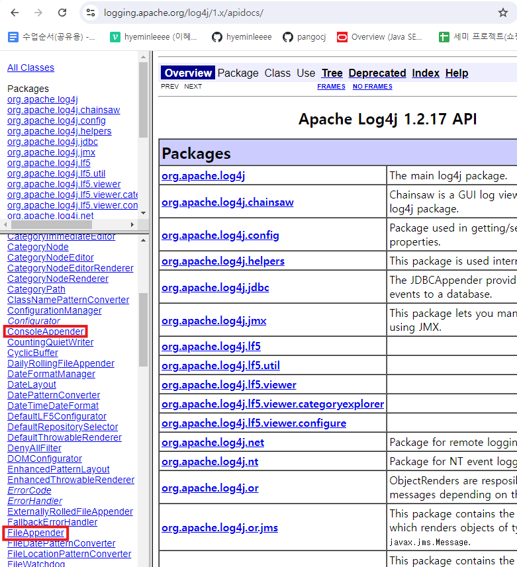
Task: Open org.apache.log4j.helpers in left frame
Action: coord(60,131)
